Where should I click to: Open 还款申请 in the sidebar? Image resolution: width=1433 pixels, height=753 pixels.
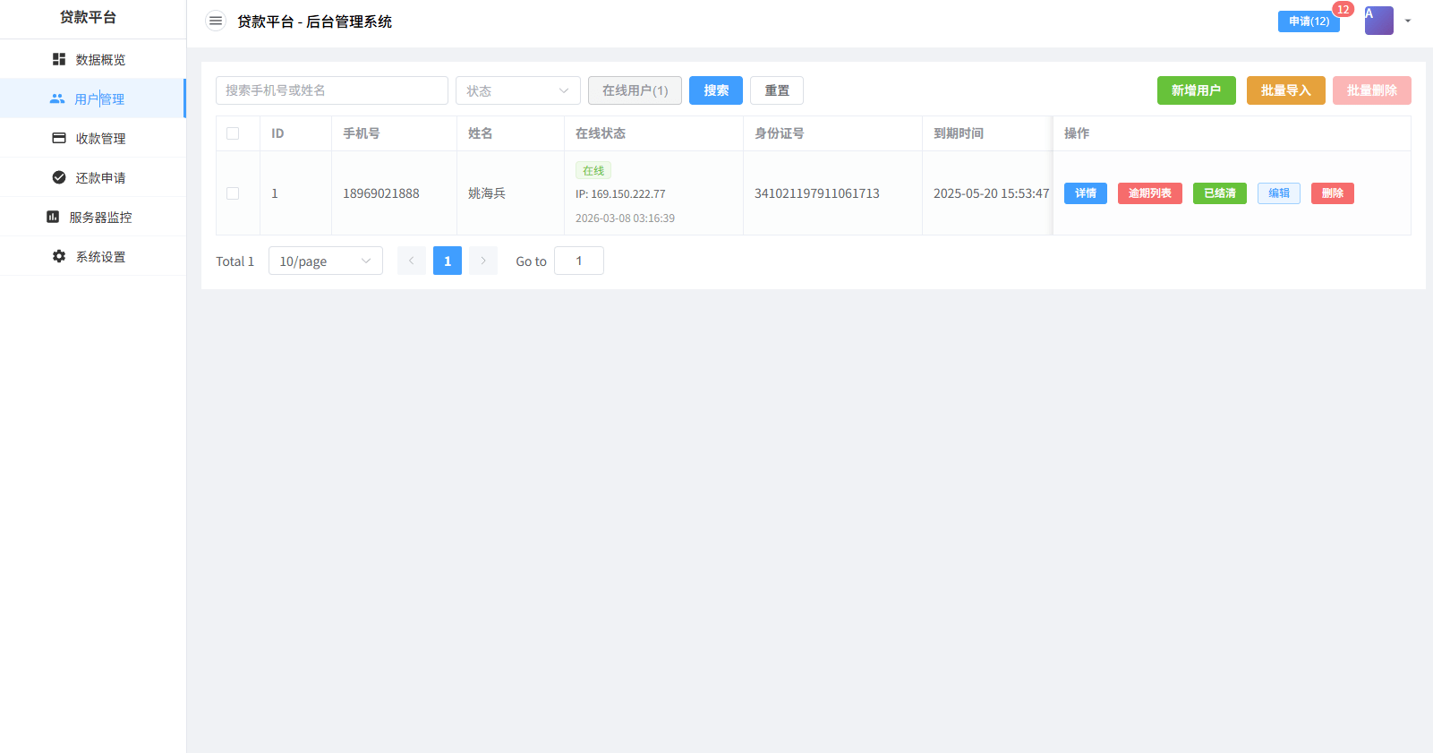(x=100, y=177)
